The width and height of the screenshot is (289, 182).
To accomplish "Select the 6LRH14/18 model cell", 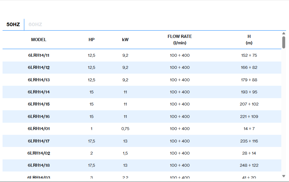I will pyautogui.click(x=39, y=165).
